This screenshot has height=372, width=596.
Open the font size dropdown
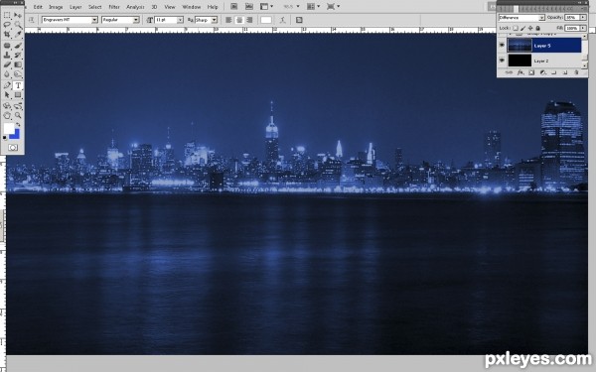180,20
